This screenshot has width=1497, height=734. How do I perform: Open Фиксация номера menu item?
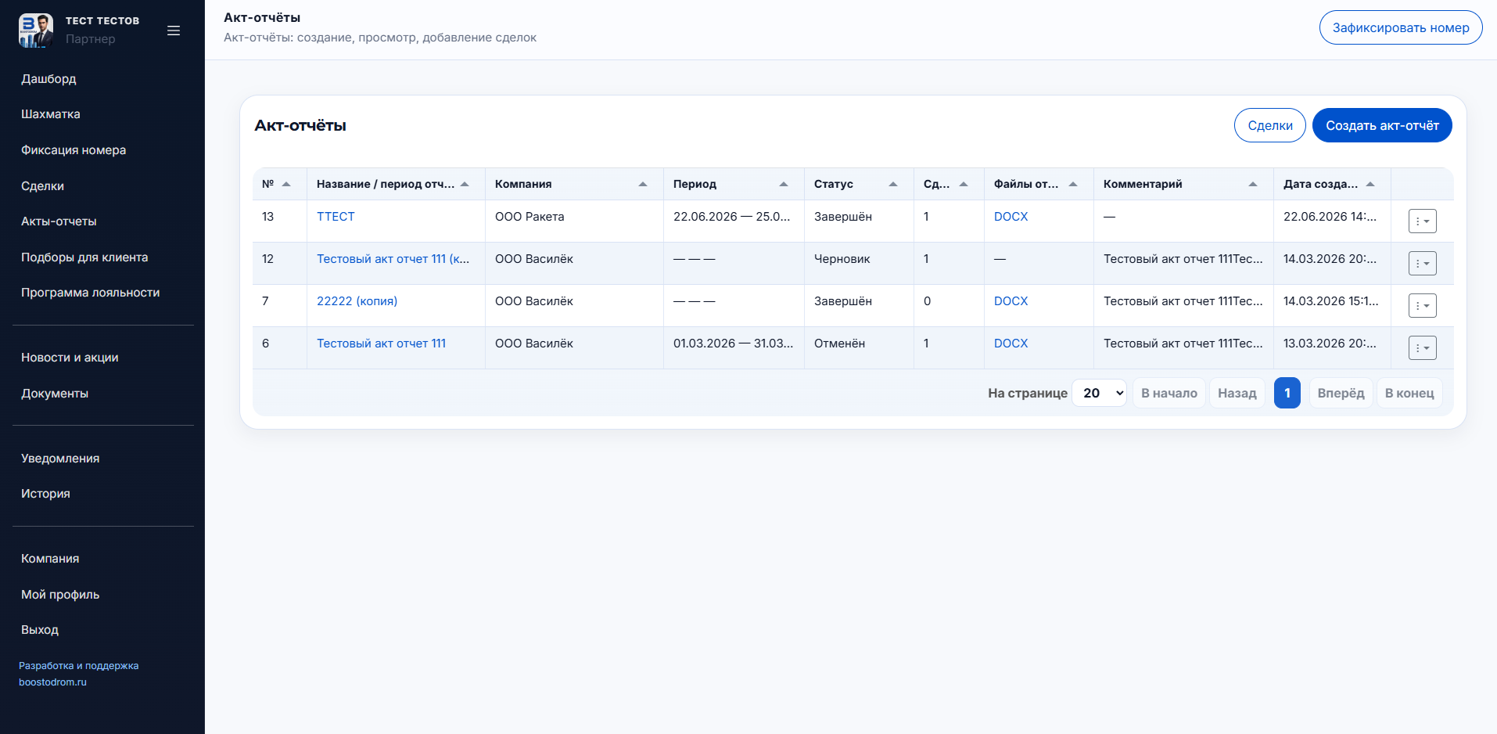coord(74,150)
